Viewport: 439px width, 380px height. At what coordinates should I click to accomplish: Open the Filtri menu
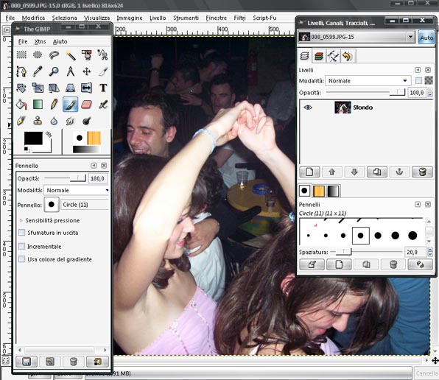click(x=239, y=18)
